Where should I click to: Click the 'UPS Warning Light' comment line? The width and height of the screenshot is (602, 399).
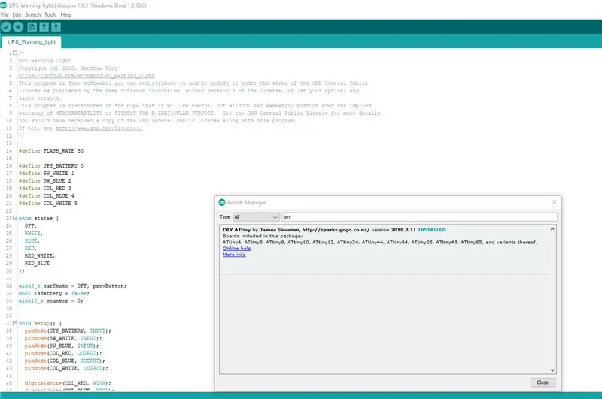pyautogui.click(x=45, y=61)
